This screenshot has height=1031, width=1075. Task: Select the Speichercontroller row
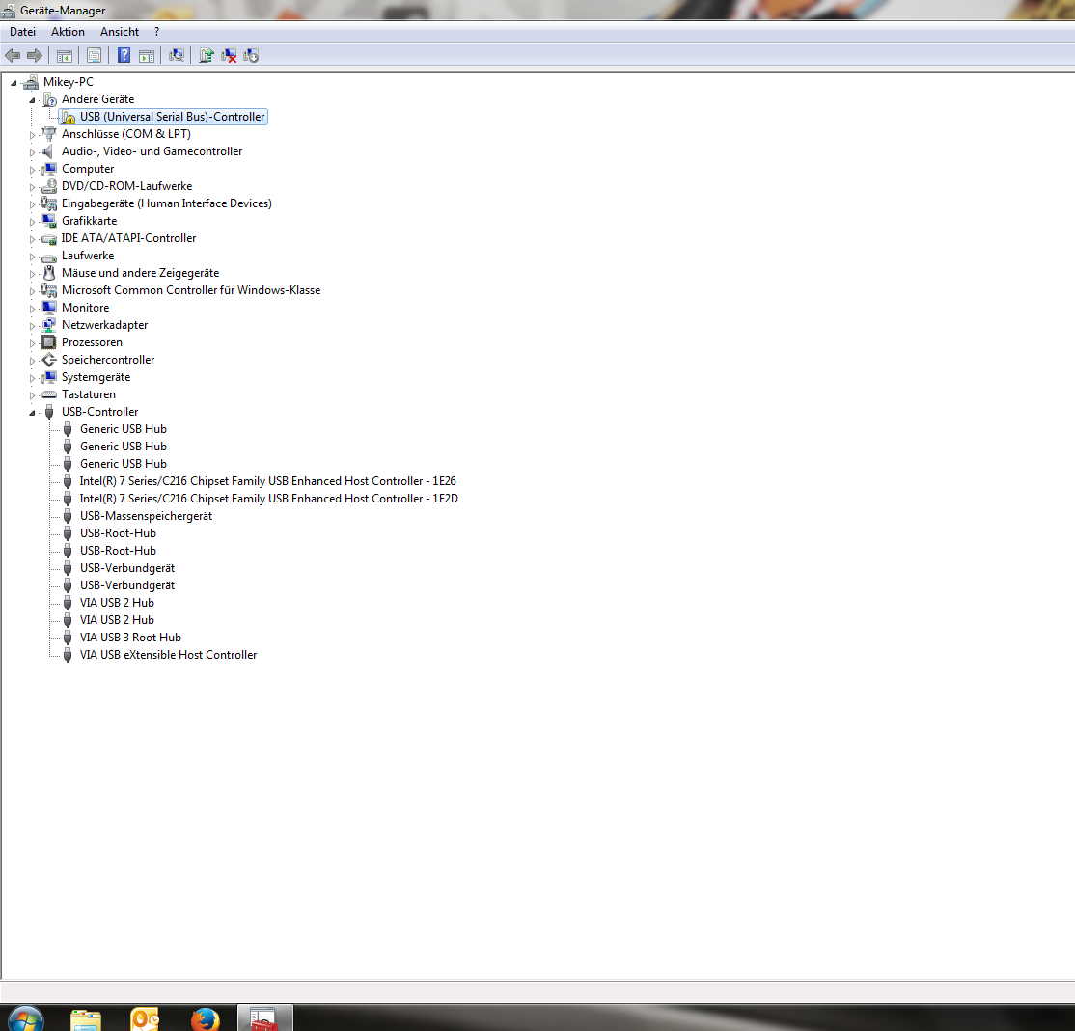[x=108, y=360]
